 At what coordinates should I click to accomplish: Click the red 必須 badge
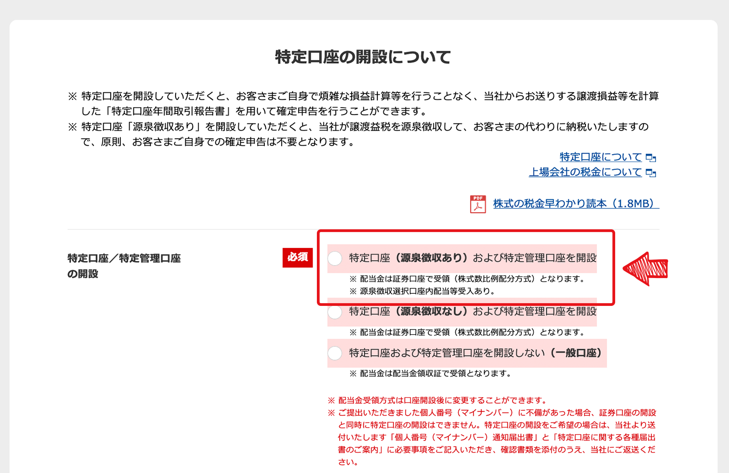click(x=297, y=258)
